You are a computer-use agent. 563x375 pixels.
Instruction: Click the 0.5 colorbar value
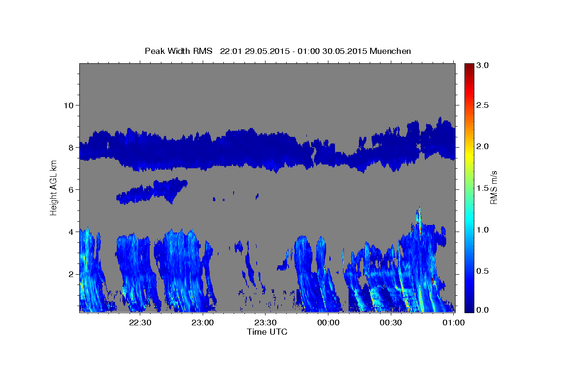click(483, 271)
